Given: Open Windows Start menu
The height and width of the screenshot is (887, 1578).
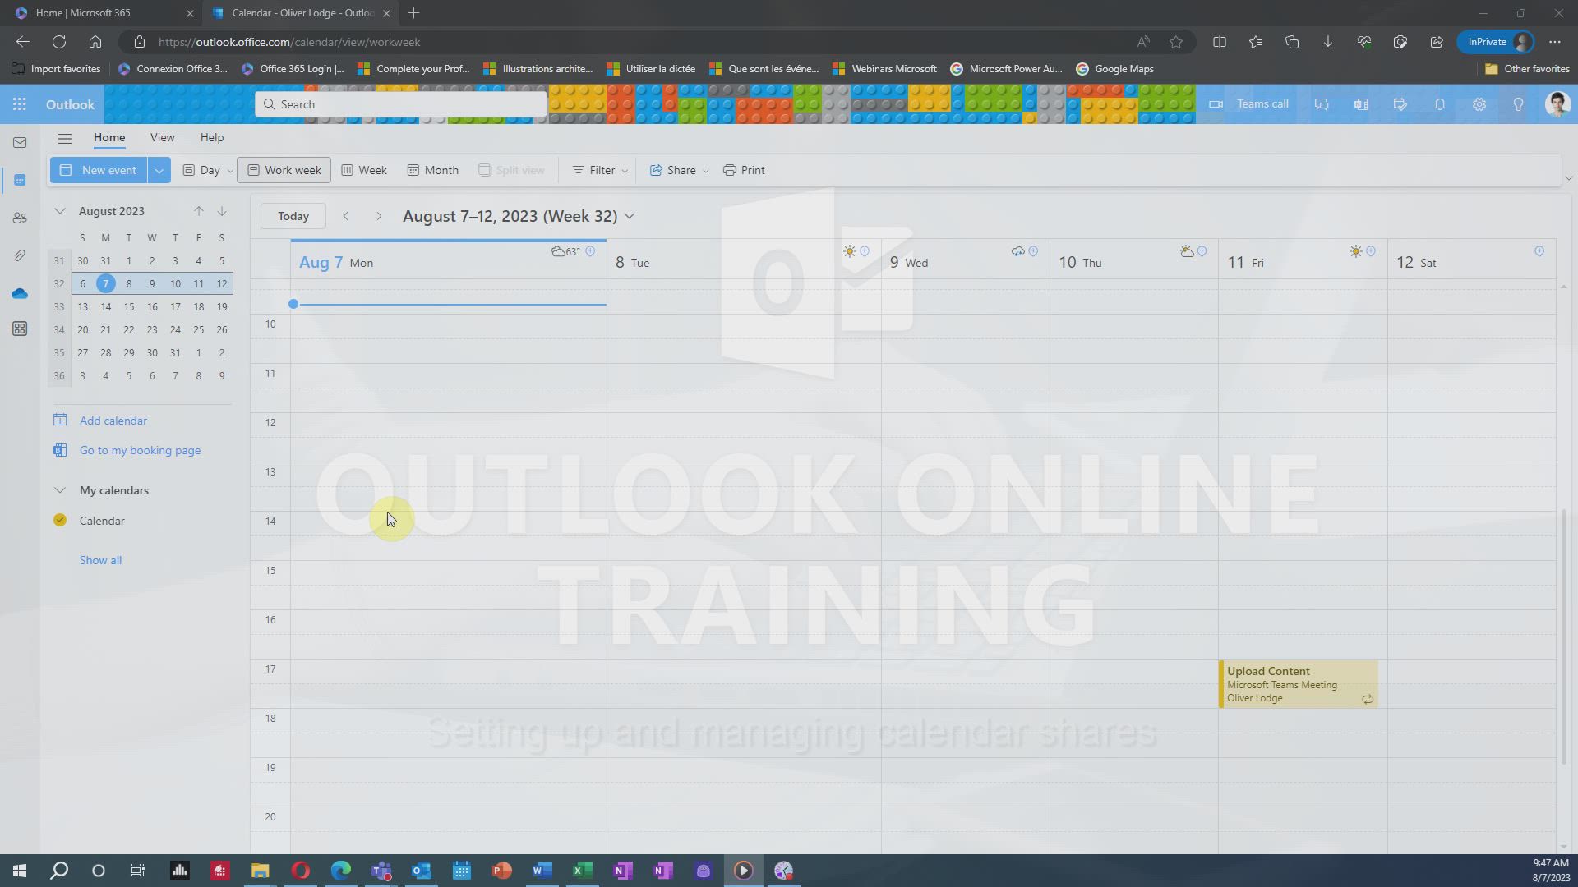Looking at the screenshot, I should pos(20,871).
